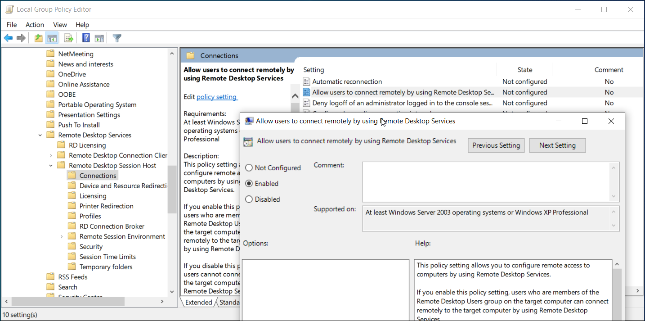645x321 pixels.
Task: Collapse the Remote Desktop Services node
Action: pyautogui.click(x=40, y=135)
